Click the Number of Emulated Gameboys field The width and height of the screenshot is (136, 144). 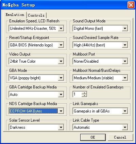coord(77,94)
